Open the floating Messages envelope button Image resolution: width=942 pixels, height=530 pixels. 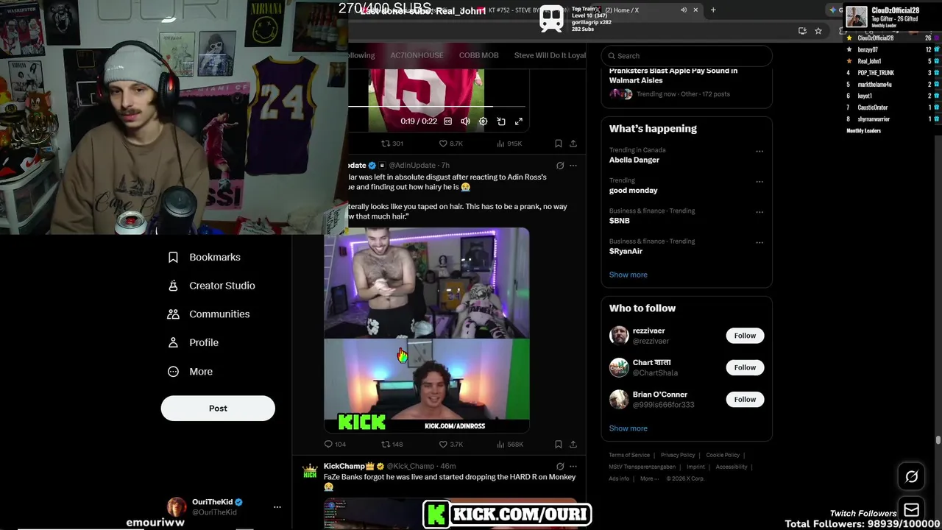tap(912, 509)
